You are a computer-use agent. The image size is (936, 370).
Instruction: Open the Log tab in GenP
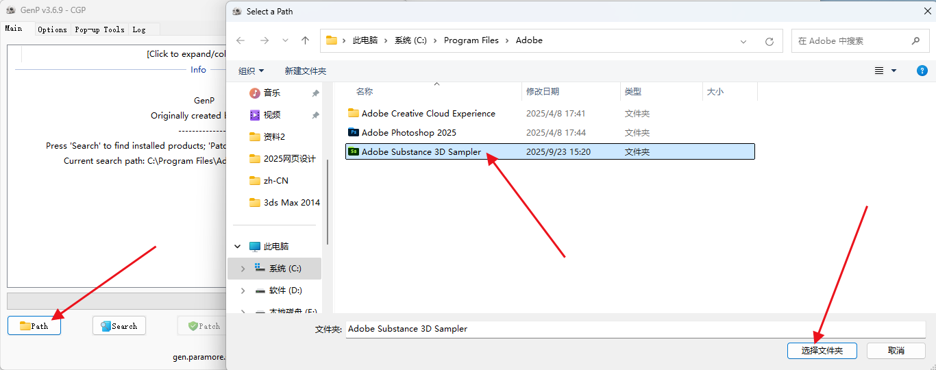click(139, 29)
